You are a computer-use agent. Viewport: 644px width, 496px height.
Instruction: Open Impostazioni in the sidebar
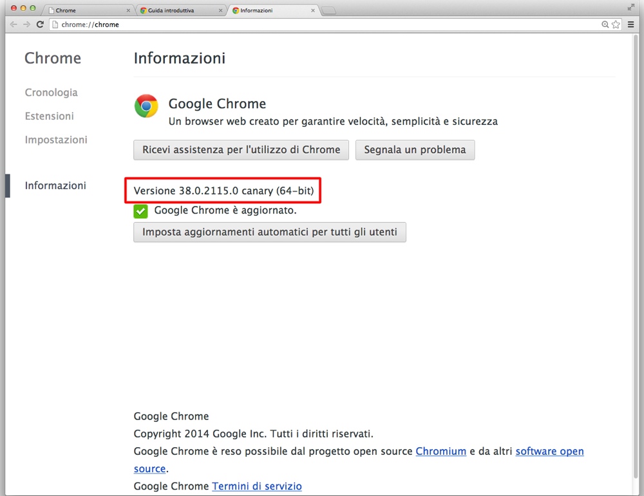pyautogui.click(x=56, y=140)
